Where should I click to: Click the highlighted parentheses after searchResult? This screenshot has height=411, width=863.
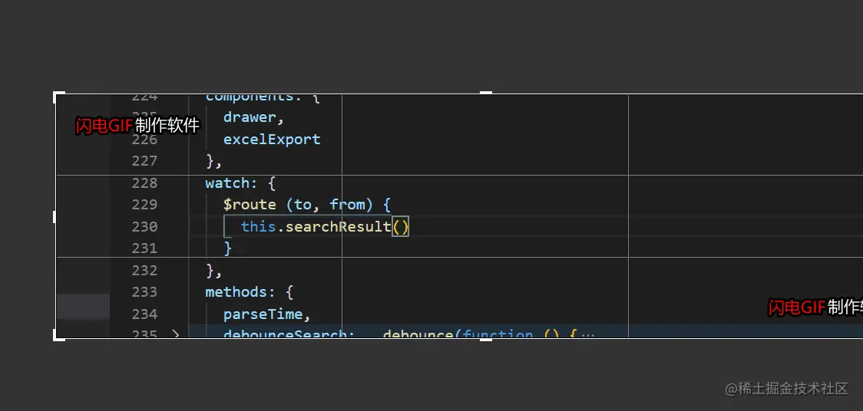coord(401,227)
